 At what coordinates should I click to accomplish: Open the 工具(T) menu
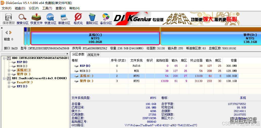[x=47, y=8]
